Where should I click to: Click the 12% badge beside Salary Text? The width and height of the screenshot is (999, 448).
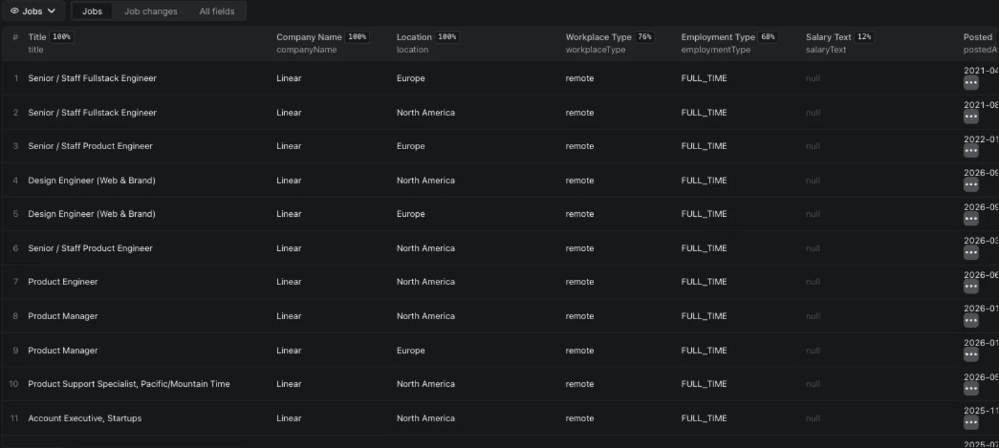864,37
